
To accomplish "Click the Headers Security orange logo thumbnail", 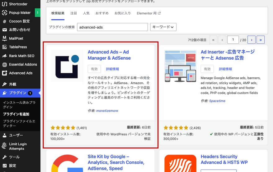I will pos(180,163).
